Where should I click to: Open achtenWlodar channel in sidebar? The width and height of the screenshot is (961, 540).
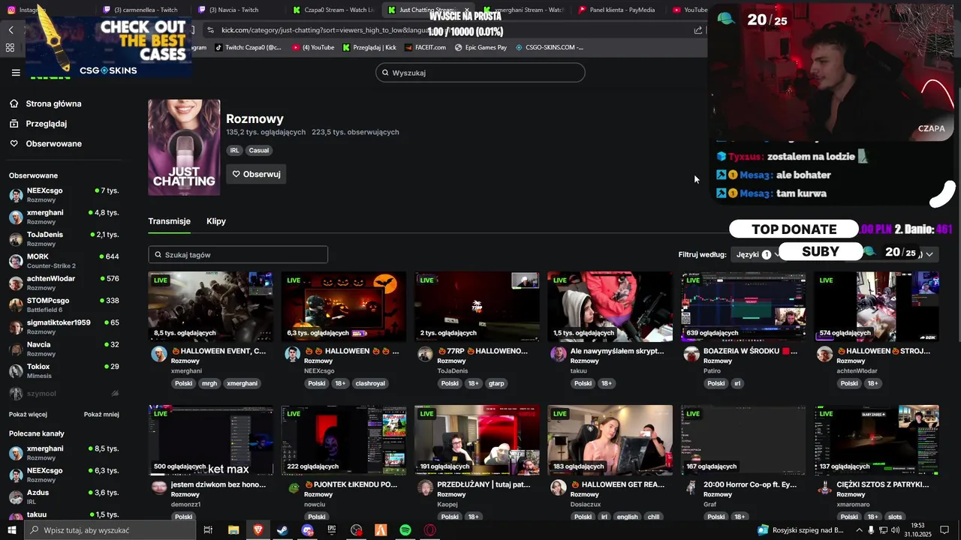point(64,283)
